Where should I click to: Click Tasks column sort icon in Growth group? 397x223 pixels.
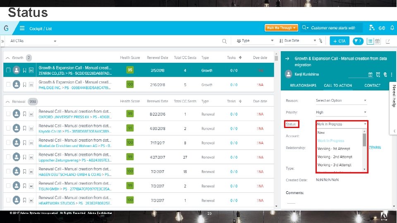[240, 58]
